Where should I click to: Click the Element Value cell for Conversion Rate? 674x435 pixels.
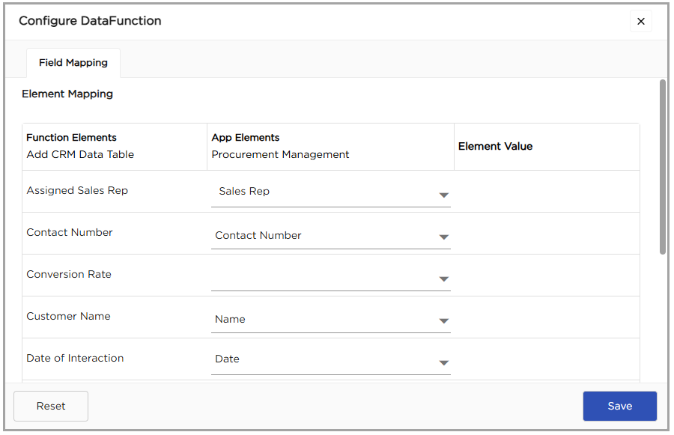[546, 275]
